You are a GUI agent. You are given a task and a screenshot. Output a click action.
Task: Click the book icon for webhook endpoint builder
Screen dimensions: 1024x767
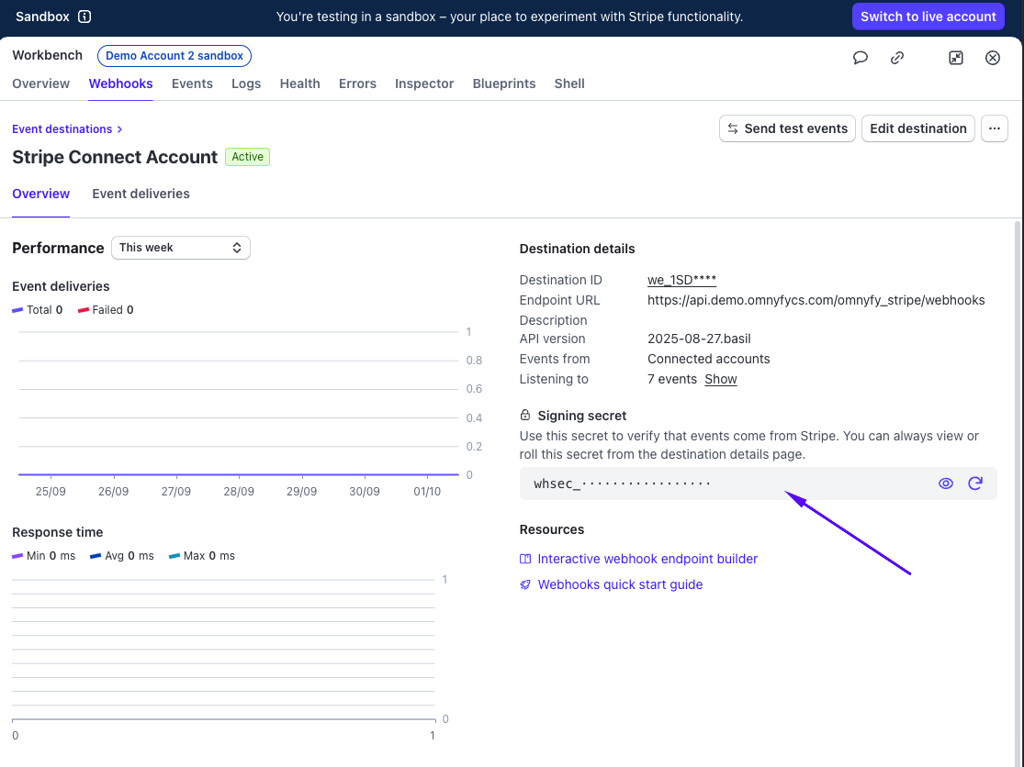click(525, 559)
